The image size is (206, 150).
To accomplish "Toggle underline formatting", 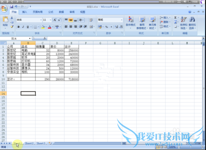I will tap(28, 27).
